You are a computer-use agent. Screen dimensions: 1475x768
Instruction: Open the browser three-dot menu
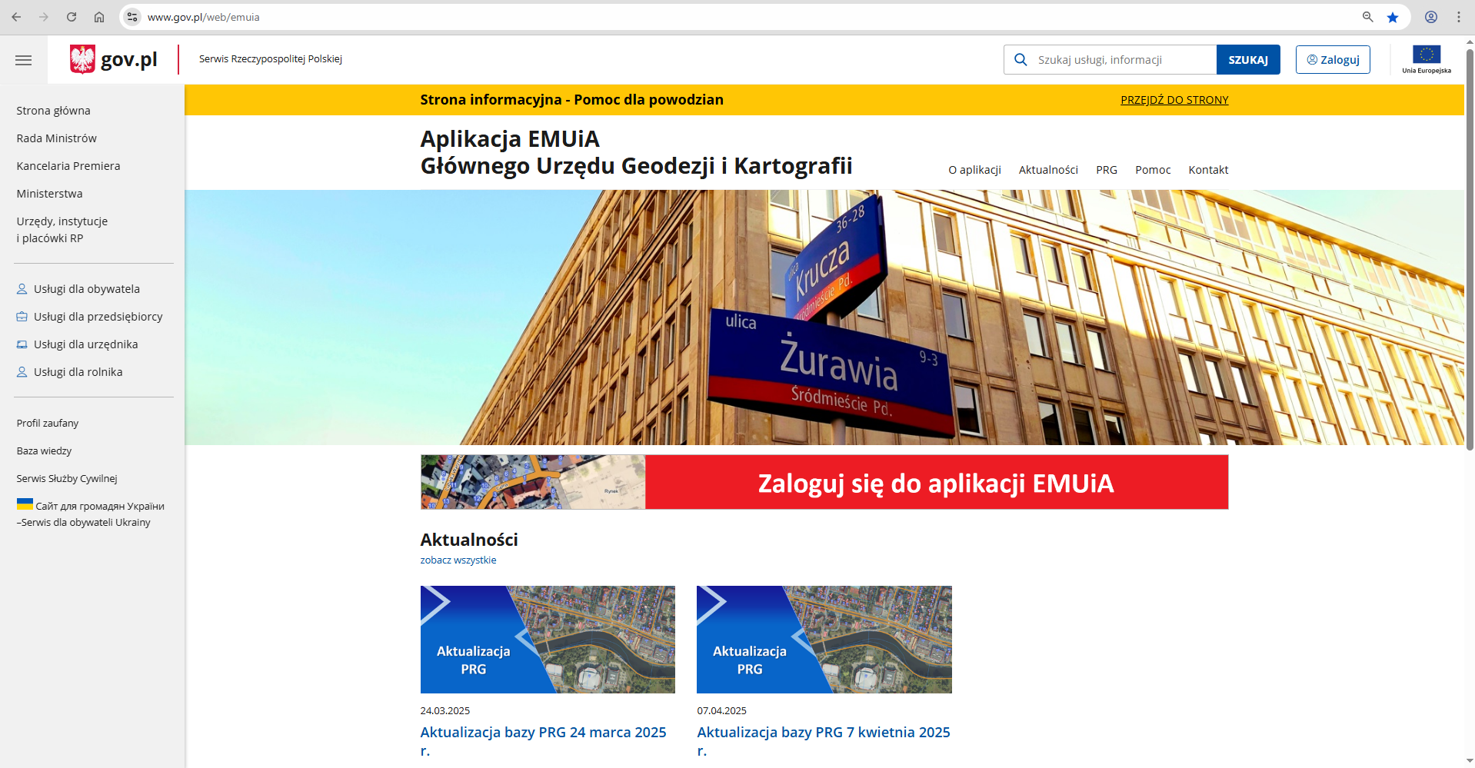pyautogui.click(x=1459, y=17)
